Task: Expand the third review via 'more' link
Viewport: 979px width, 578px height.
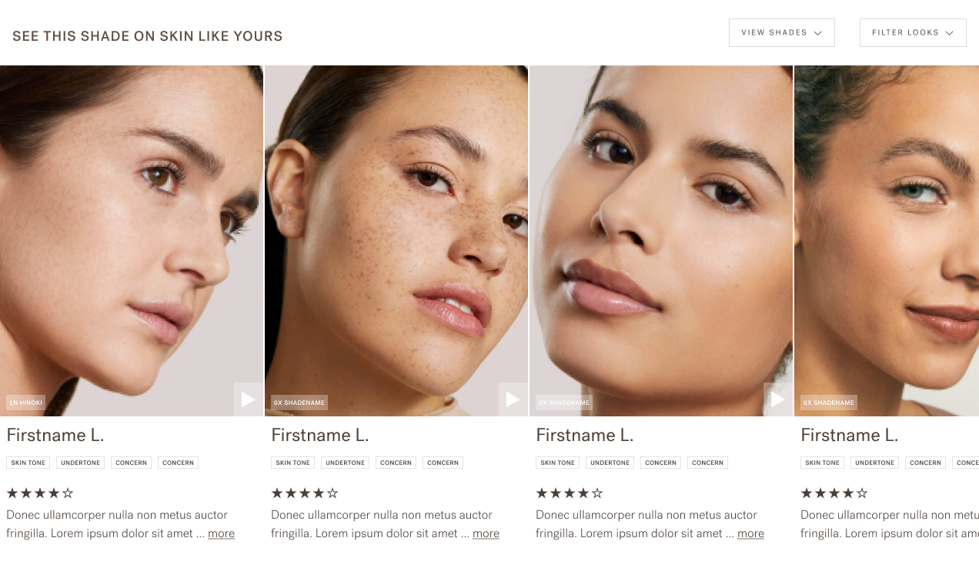Action: click(x=750, y=533)
